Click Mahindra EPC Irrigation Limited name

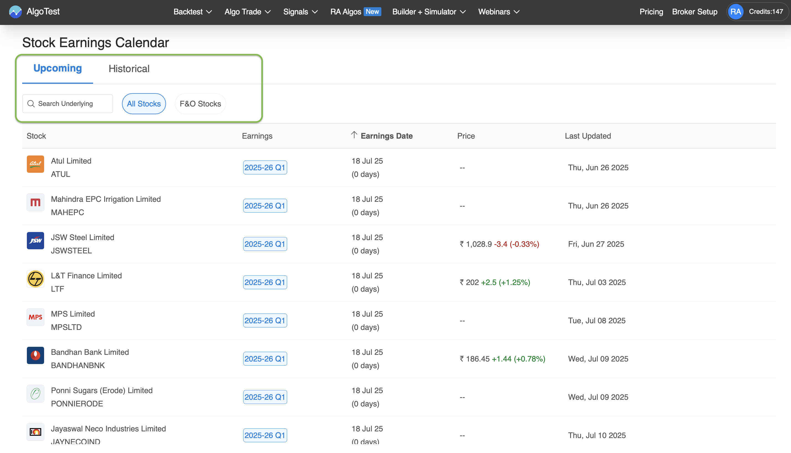pyautogui.click(x=106, y=199)
